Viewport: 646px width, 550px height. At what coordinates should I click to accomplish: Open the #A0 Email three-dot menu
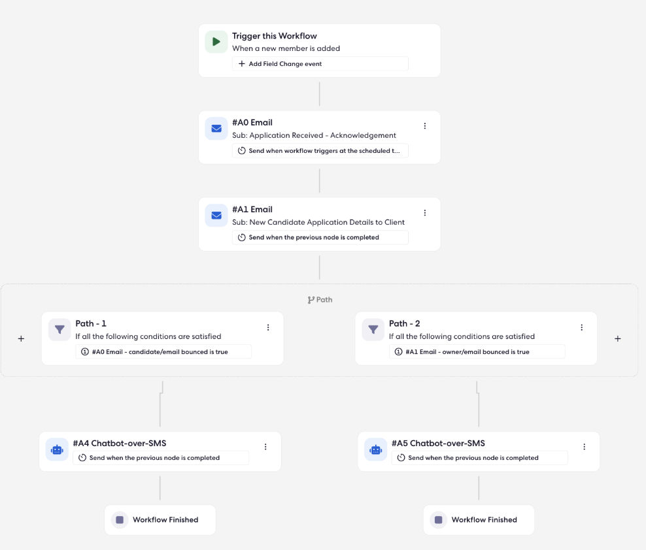click(425, 126)
